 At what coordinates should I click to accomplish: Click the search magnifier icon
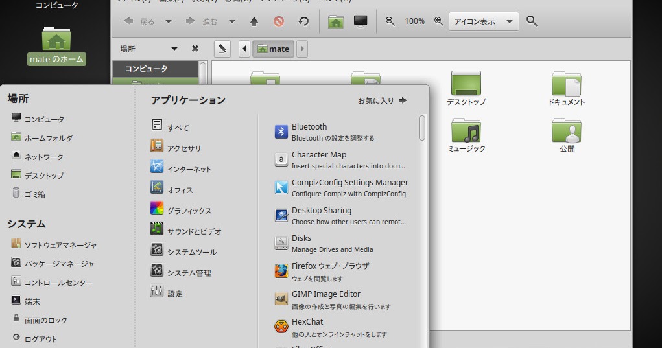tap(532, 21)
